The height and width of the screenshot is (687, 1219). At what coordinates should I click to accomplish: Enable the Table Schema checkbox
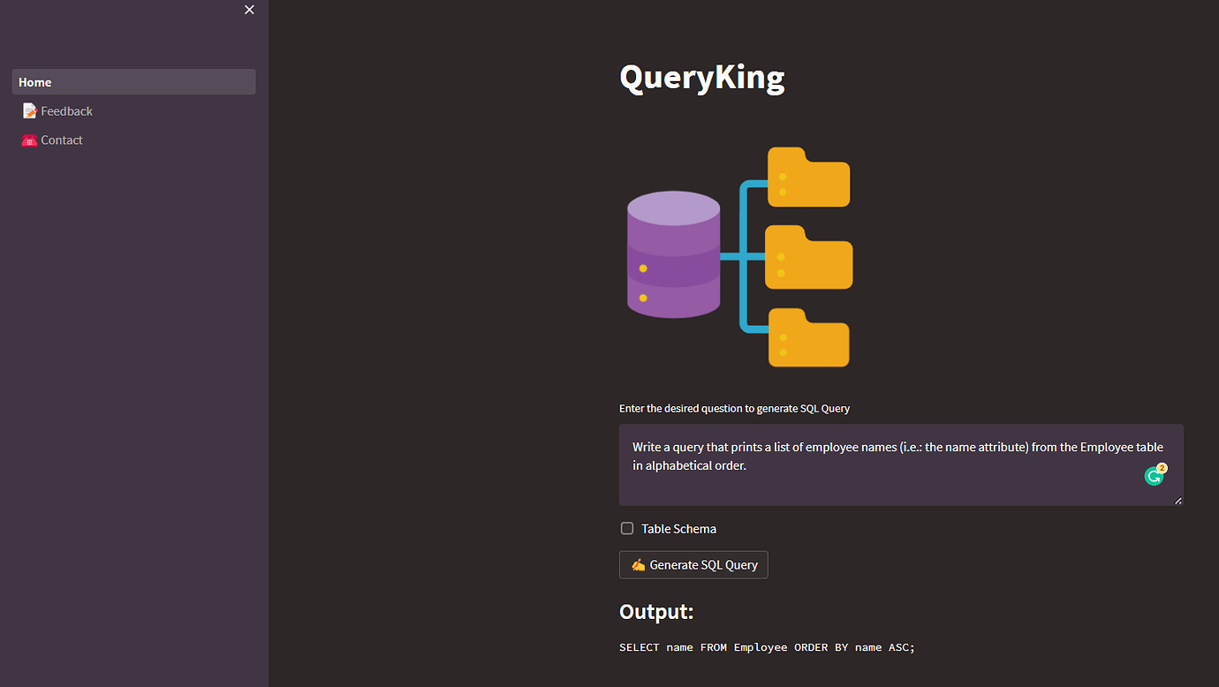pyautogui.click(x=627, y=528)
